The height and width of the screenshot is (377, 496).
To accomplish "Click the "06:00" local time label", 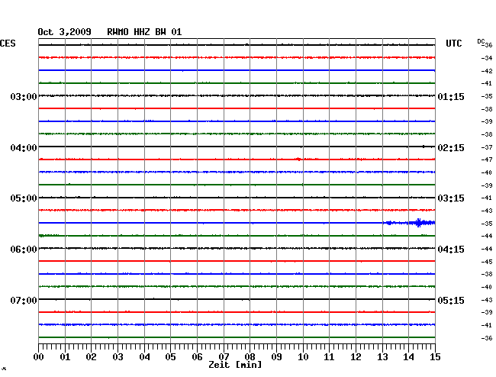I will pyautogui.click(x=24, y=250).
